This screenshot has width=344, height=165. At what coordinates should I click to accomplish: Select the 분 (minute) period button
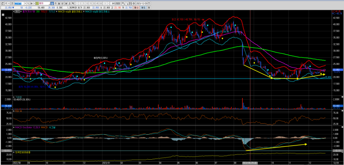pyautogui.click(x=66, y=4)
